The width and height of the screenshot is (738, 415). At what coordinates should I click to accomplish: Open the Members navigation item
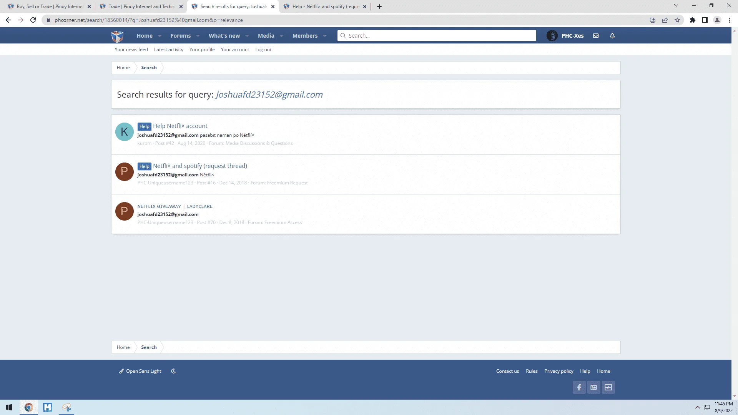coord(305,36)
